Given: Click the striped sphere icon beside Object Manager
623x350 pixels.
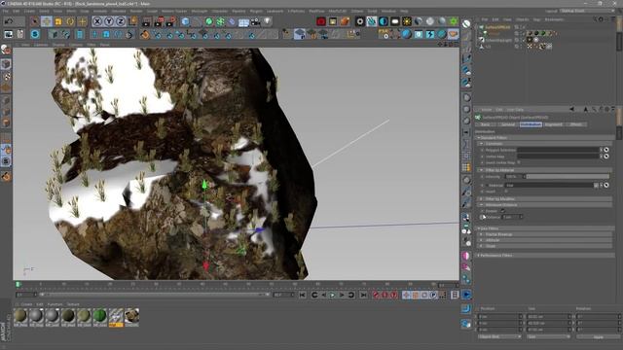Looking at the screenshot, I should [x=466, y=23].
